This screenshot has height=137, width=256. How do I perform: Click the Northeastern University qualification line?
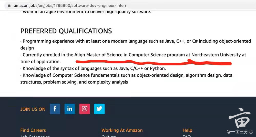(x=133, y=58)
